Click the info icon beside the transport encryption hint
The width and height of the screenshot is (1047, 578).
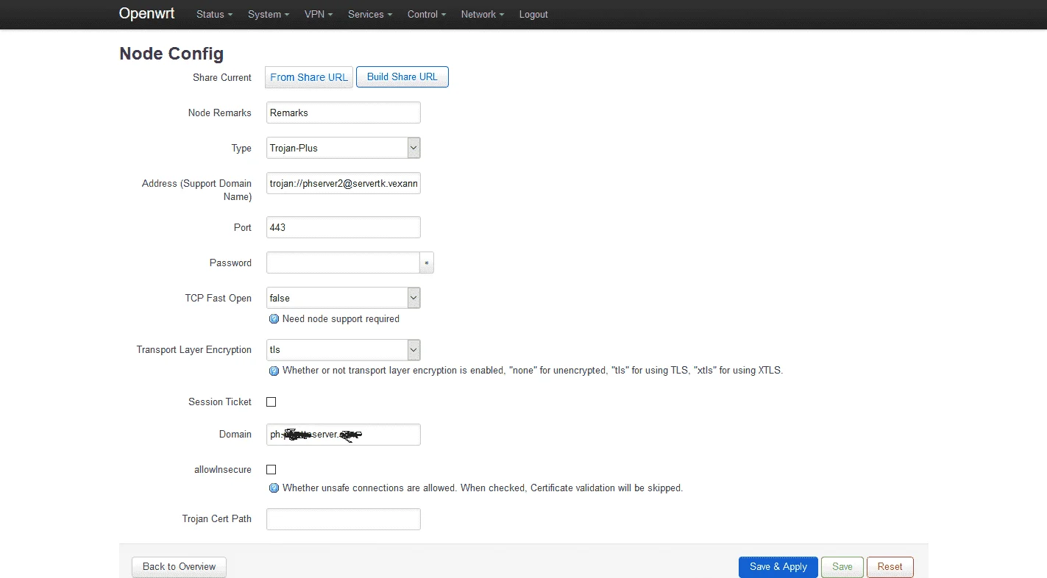coord(274,371)
